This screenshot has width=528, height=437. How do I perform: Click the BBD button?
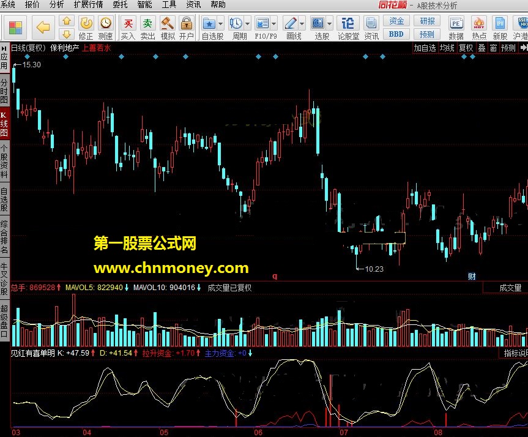pos(396,34)
